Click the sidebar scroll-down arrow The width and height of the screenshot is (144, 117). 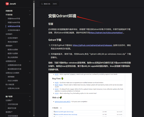click(x=34, y=115)
